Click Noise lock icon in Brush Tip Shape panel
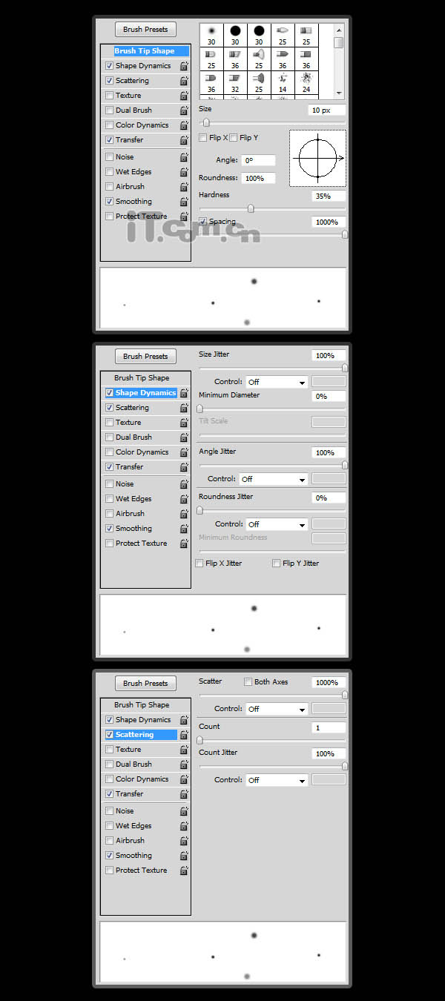Image resolution: width=445 pixels, height=1001 pixels. [183, 157]
